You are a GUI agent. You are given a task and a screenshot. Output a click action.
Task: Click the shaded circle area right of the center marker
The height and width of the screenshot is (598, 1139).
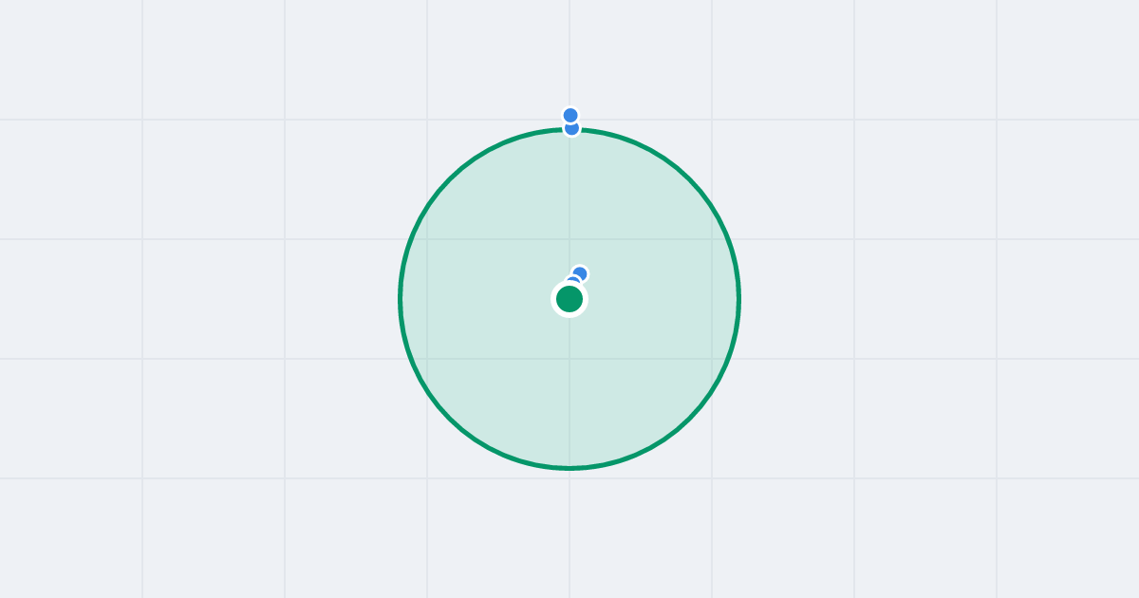[x=664, y=299]
